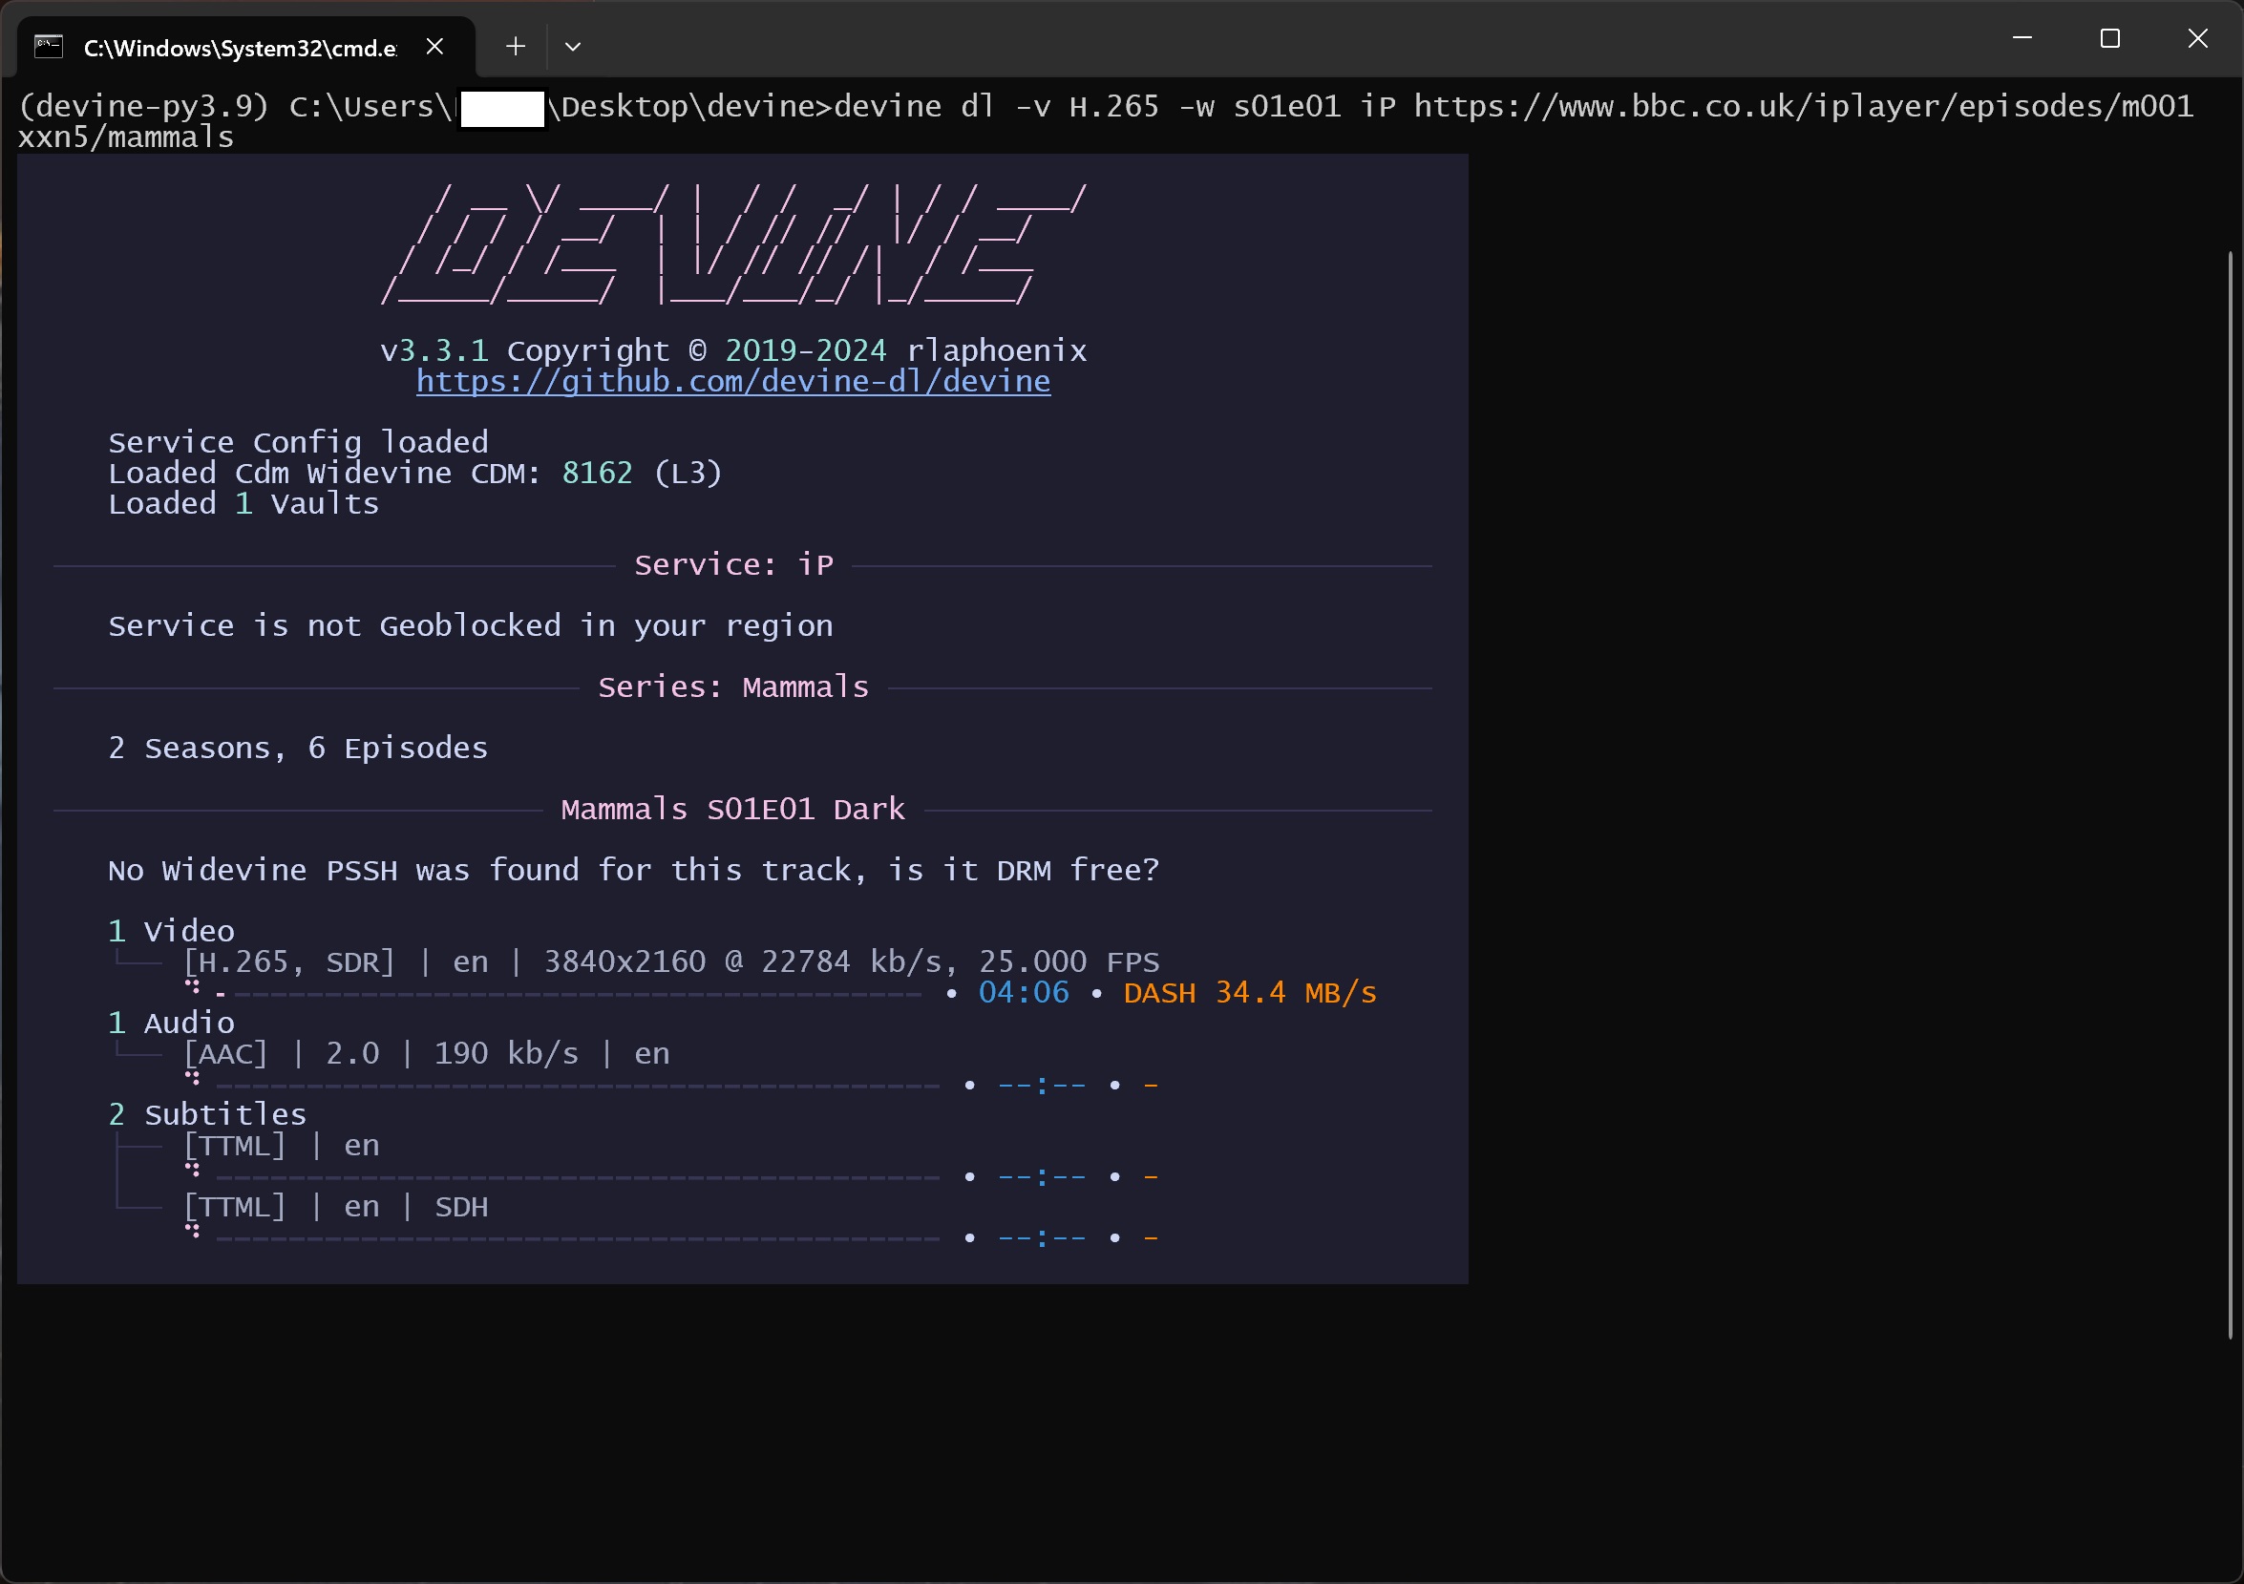This screenshot has height=1584, width=2244.
Task: Click the '1 Audio' tree heading
Action: [171, 1024]
